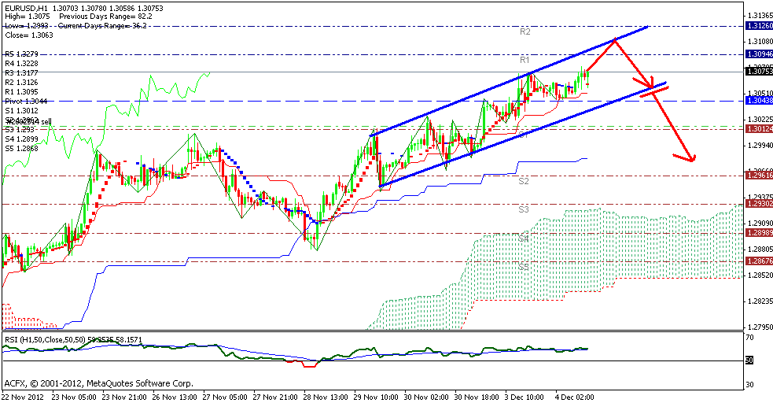Click the gray S3 label on the chart
773x403 pixels.
524,209
